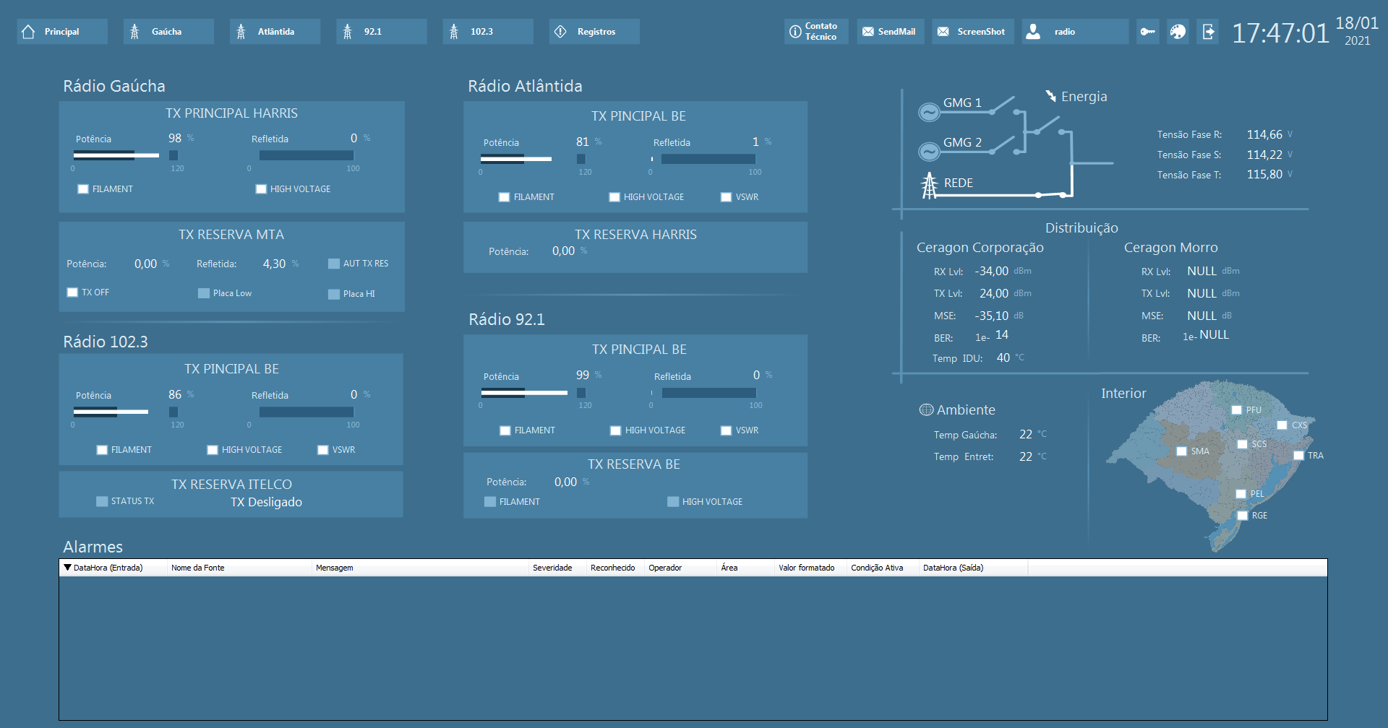Click the TX Desligado status text
Image resolution: width=1388 pixels, height=728 pixels.
pos(267,503)
